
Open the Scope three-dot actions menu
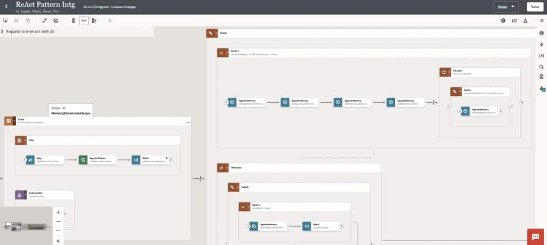point(189,122)
